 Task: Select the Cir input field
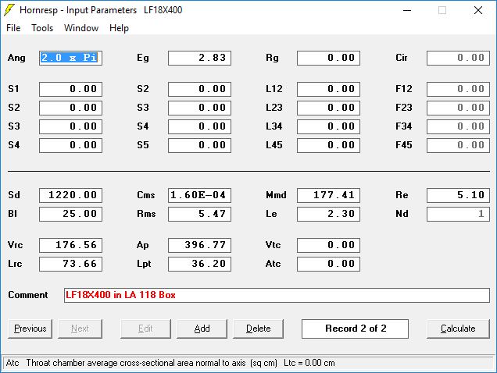458,58
